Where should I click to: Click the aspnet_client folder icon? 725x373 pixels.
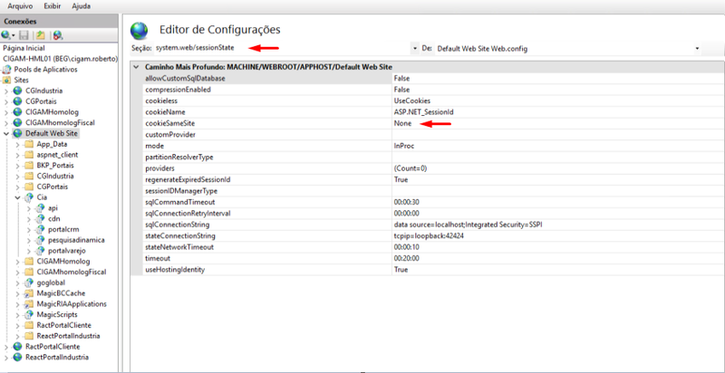pos(29,155)
